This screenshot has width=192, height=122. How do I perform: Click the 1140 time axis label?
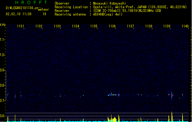point(185,26)
